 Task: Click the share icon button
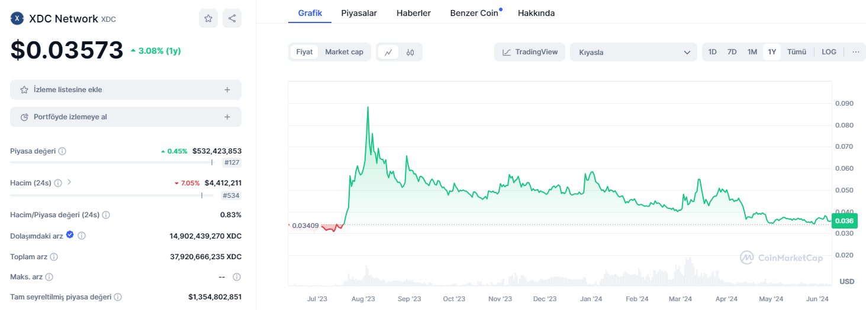tap(231, 18)
